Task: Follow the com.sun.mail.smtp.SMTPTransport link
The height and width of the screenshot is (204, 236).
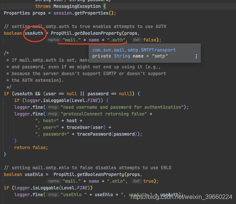Action: pos(134,50)
